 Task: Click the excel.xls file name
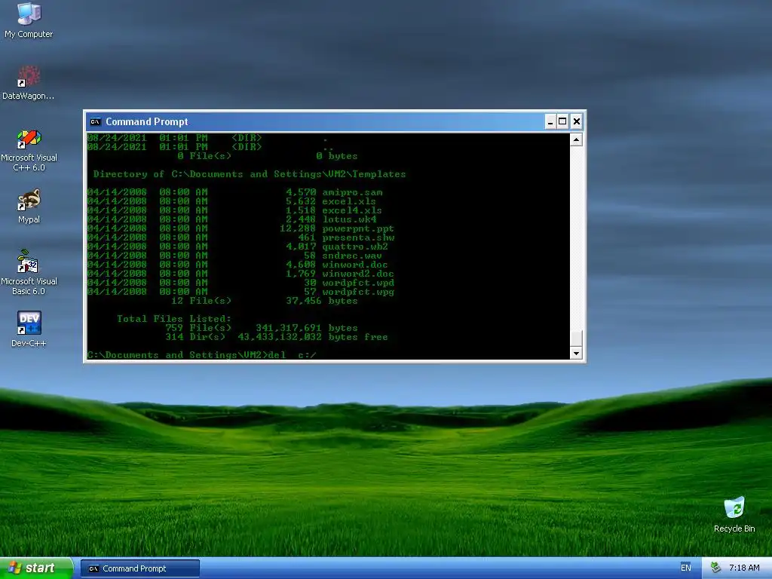click(348, 201)
